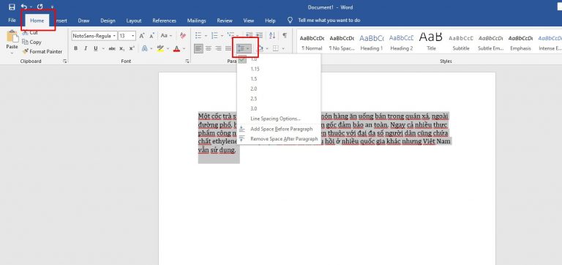The image size is (562, 265).
Task: Switch to the Layout tab
Action: tap(134, 20)
